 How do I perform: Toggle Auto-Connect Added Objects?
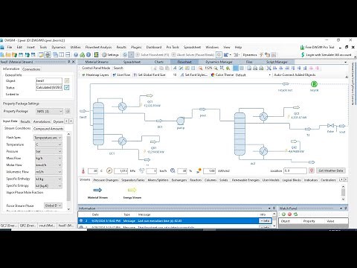pyautogui.click(x=295, y=74)
